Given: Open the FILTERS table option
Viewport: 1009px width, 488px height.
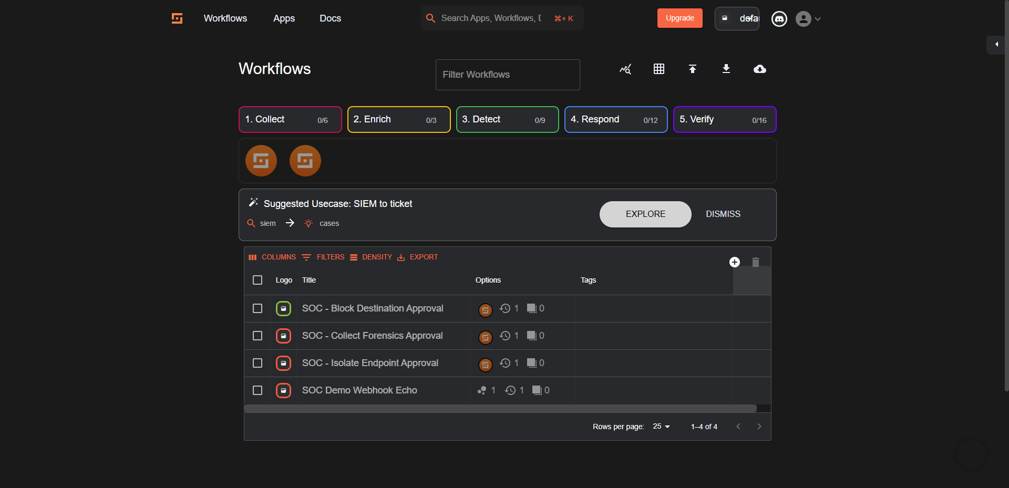Looking at the screenshot, I should (324, 257).
